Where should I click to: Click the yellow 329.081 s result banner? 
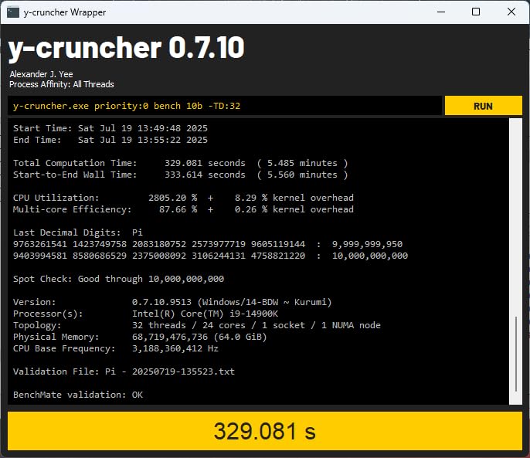[x=265, y=431]
